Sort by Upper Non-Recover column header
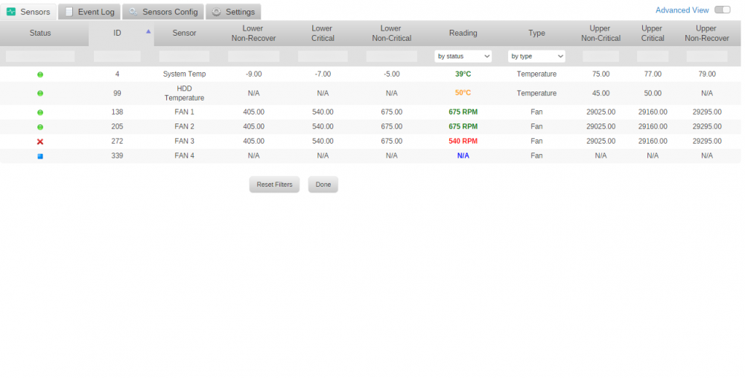Image resolution: width=745 pixels, height=378 pixels. pyautogui.click(x=707, y=33)
